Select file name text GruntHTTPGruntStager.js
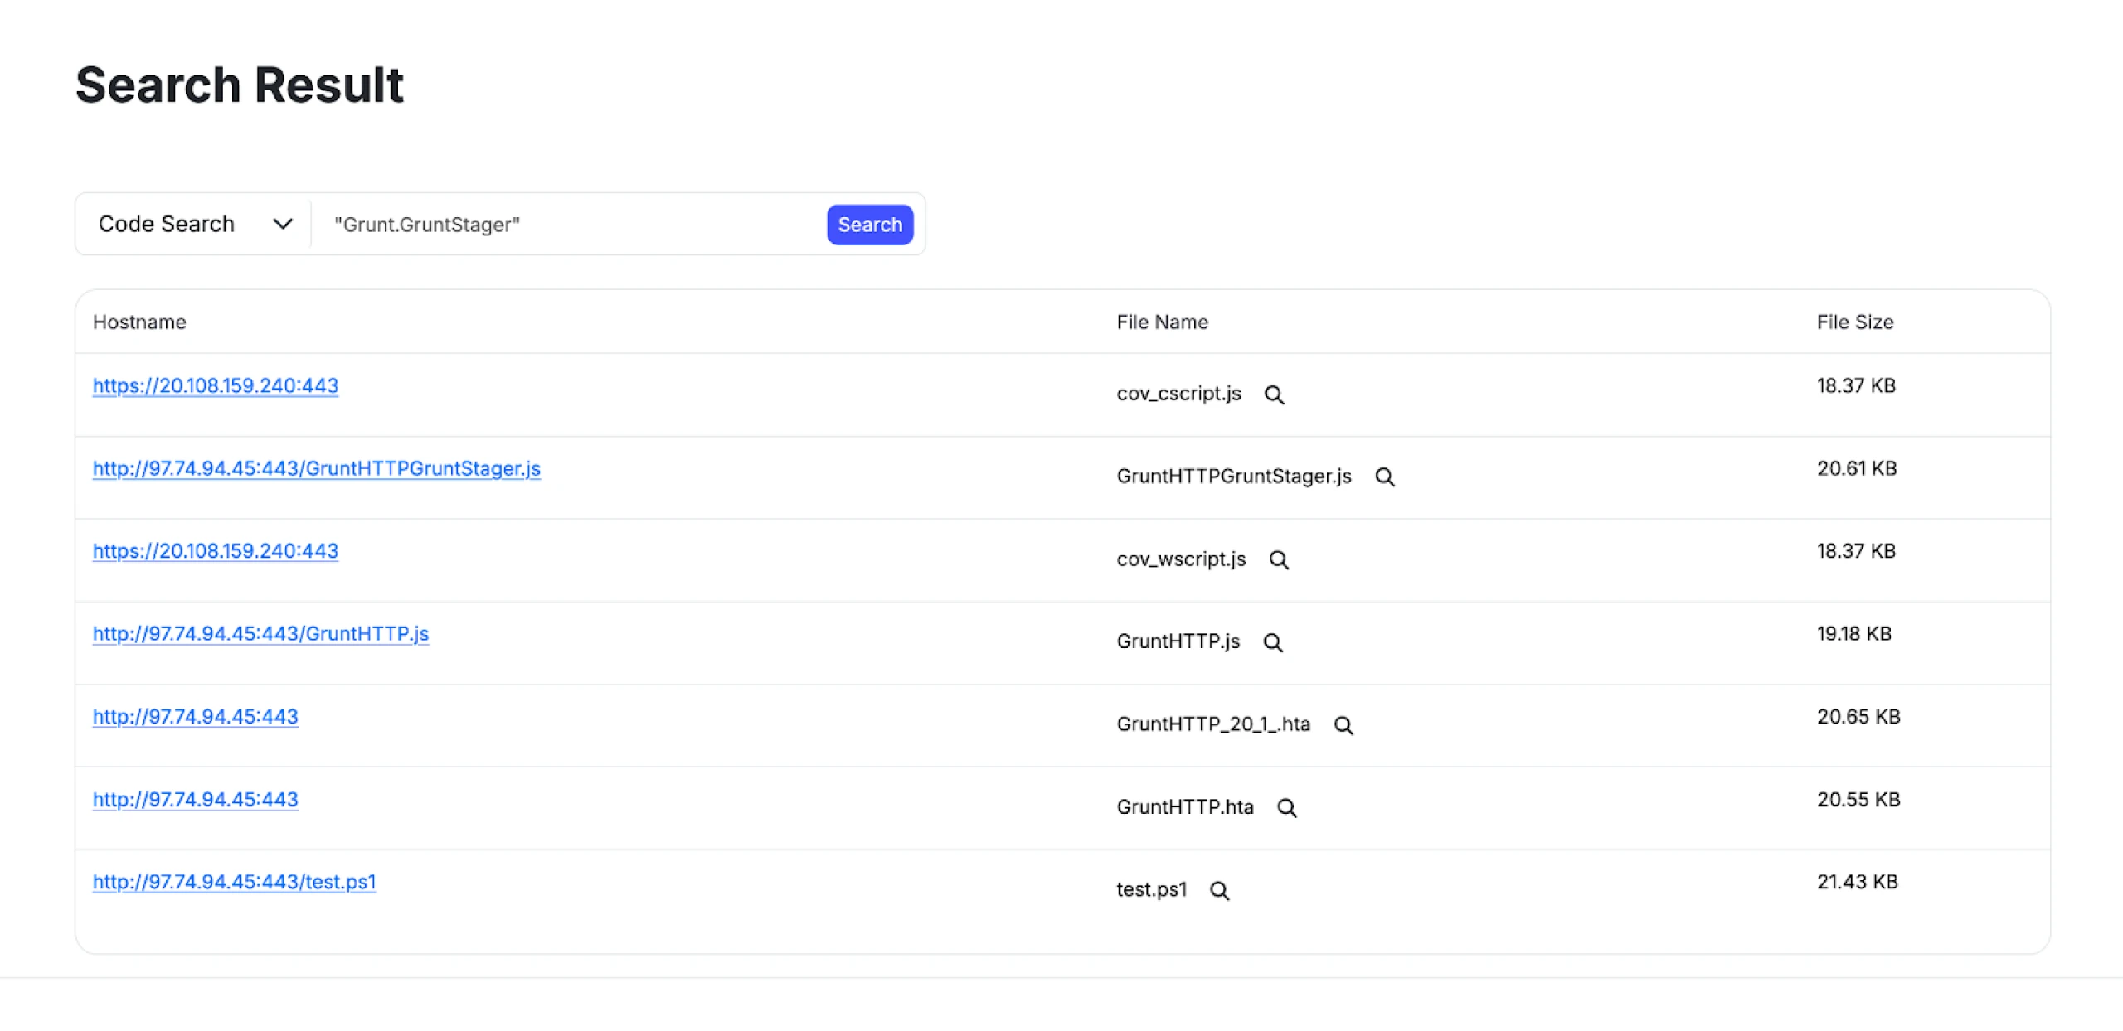 click(1234, 477)
